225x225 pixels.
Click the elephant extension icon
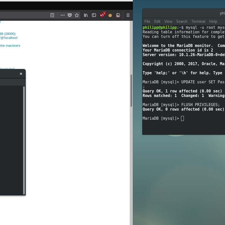click(x=118, y=15)
